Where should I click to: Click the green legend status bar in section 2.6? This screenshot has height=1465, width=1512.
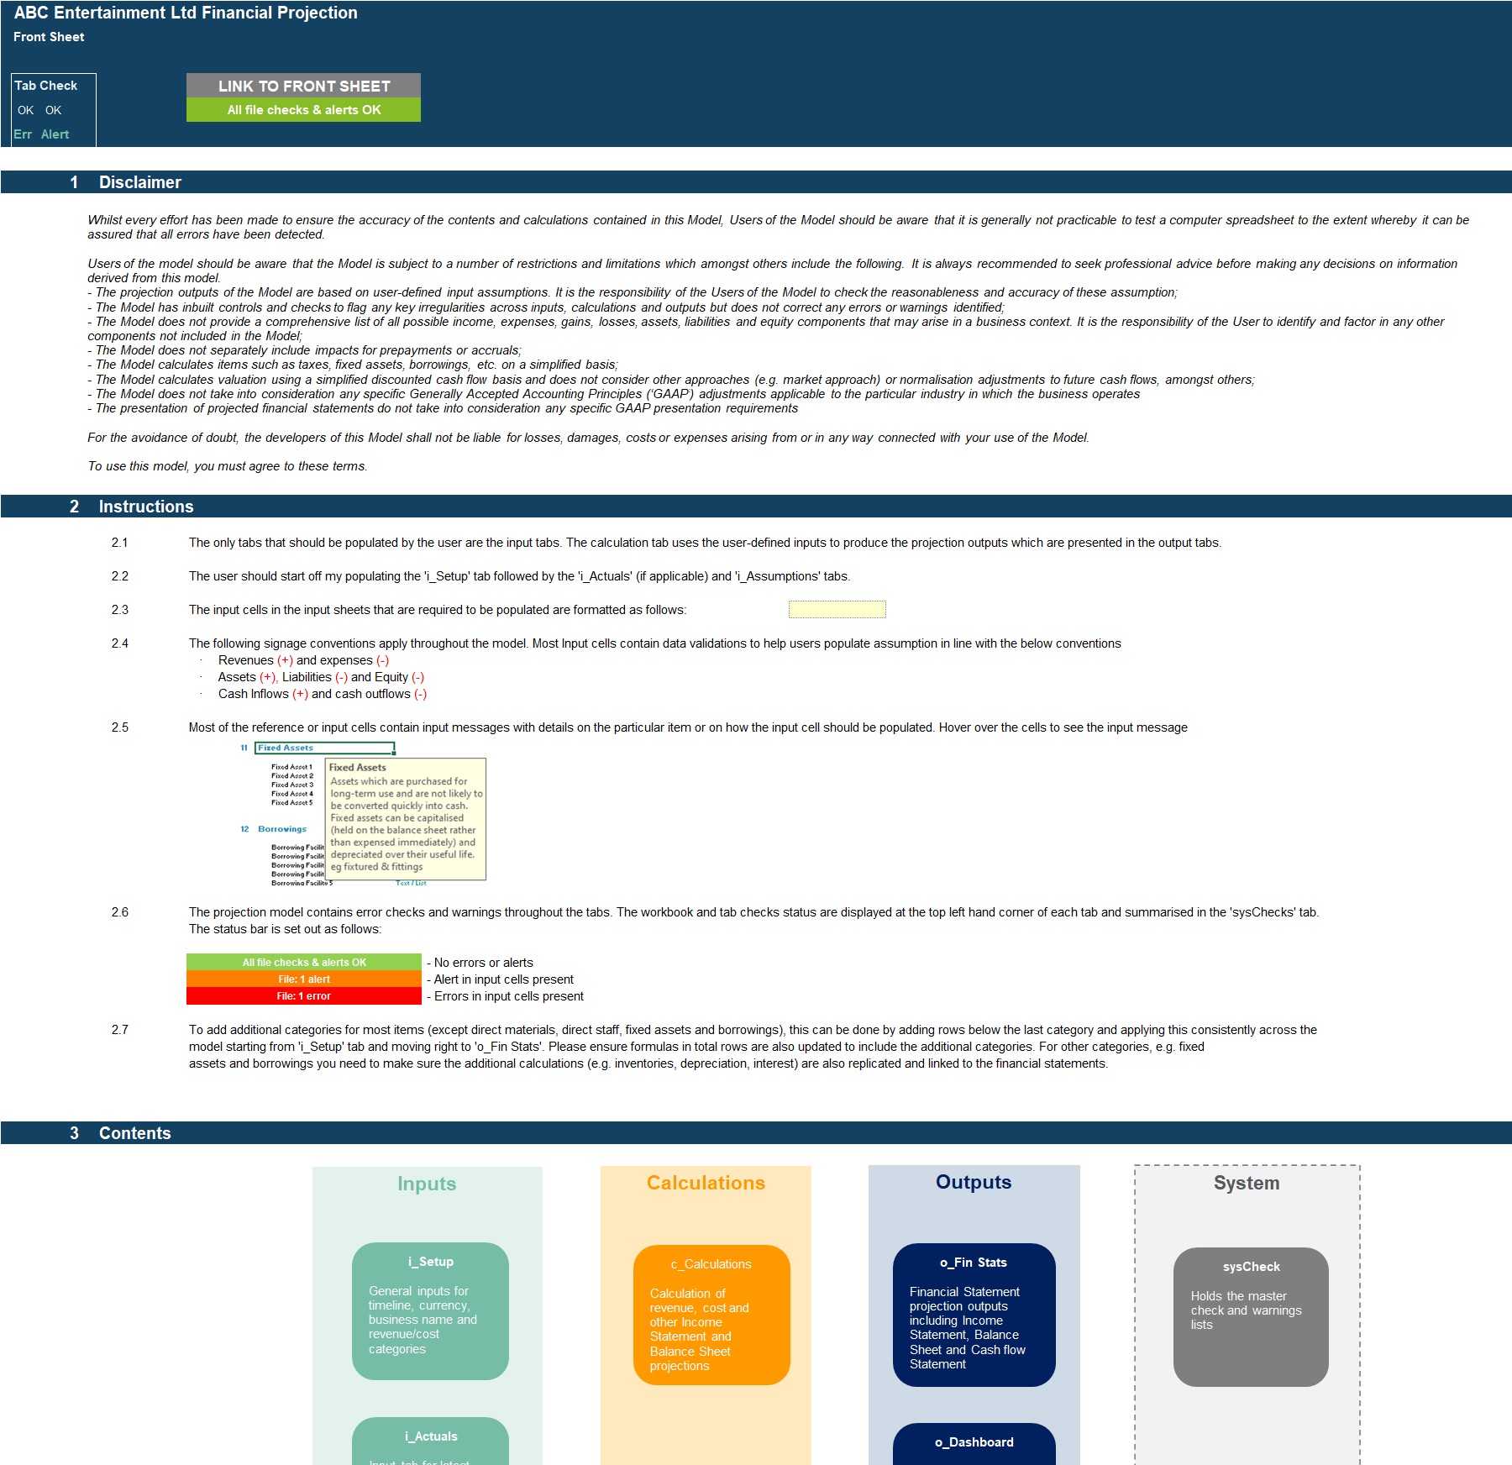[x=303, y=963]
